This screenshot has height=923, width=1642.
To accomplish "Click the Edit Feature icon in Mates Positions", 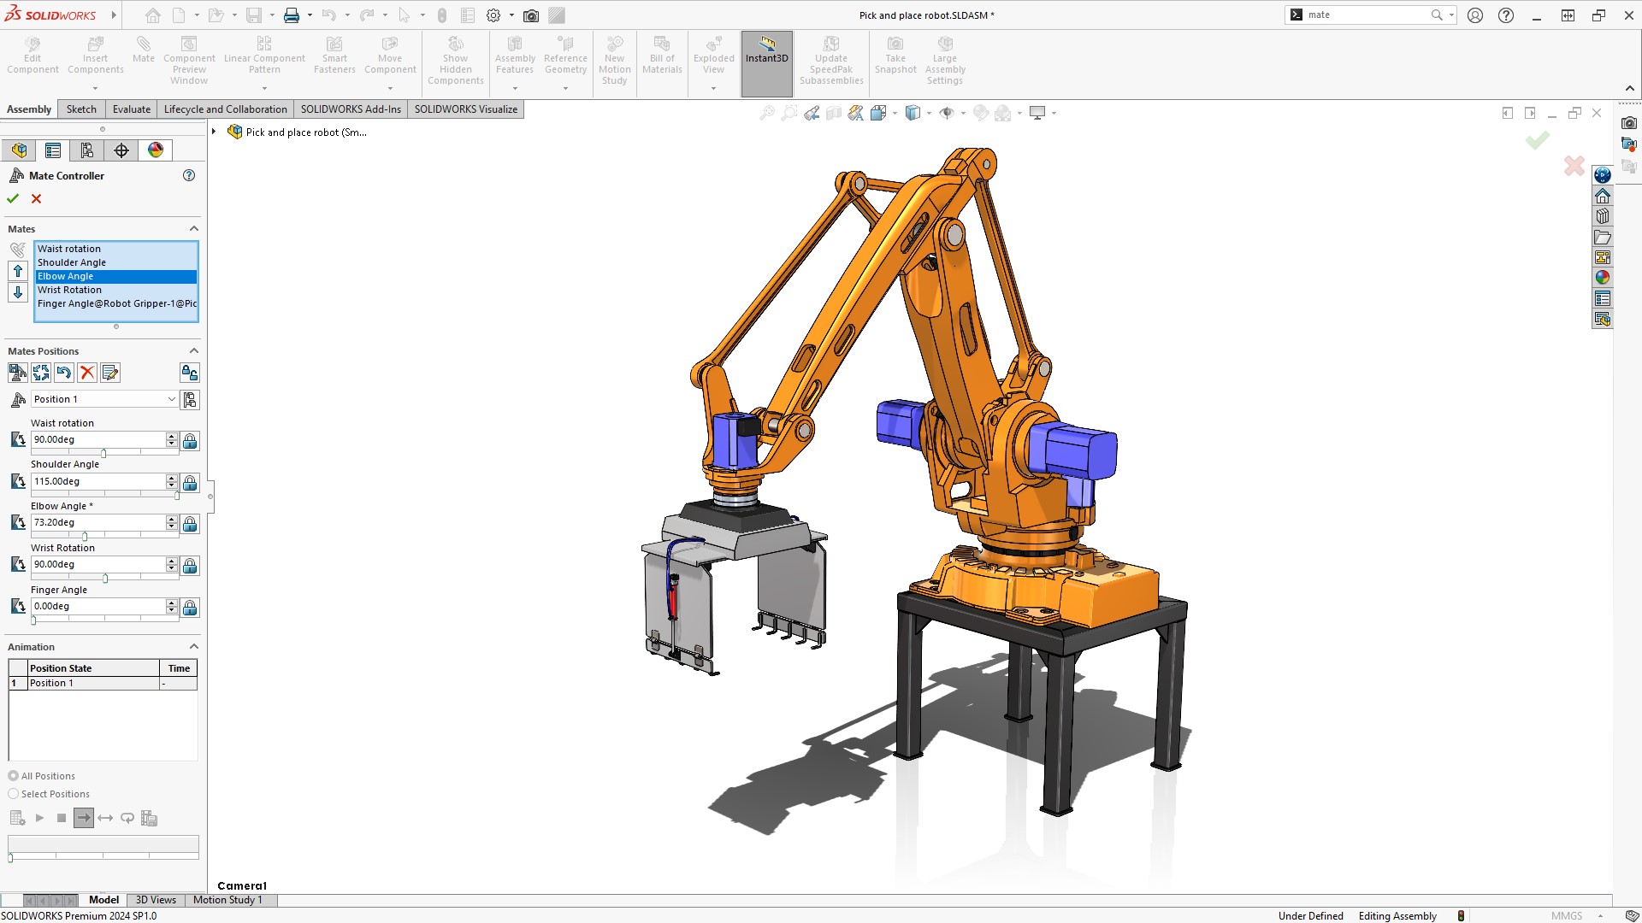I will pyautogui.click(x=109, y=373).
